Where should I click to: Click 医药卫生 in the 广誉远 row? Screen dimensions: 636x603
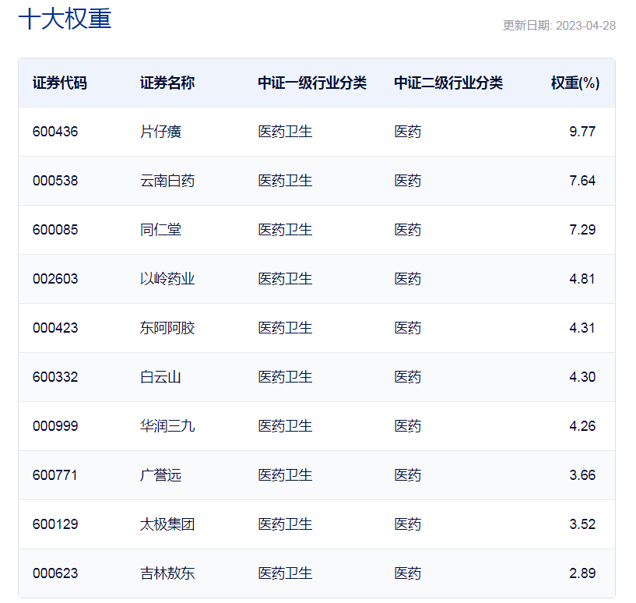[285, 475]
